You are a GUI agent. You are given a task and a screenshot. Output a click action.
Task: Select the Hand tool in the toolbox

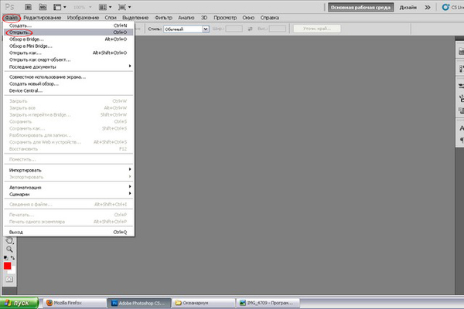(x=9, y=239)
